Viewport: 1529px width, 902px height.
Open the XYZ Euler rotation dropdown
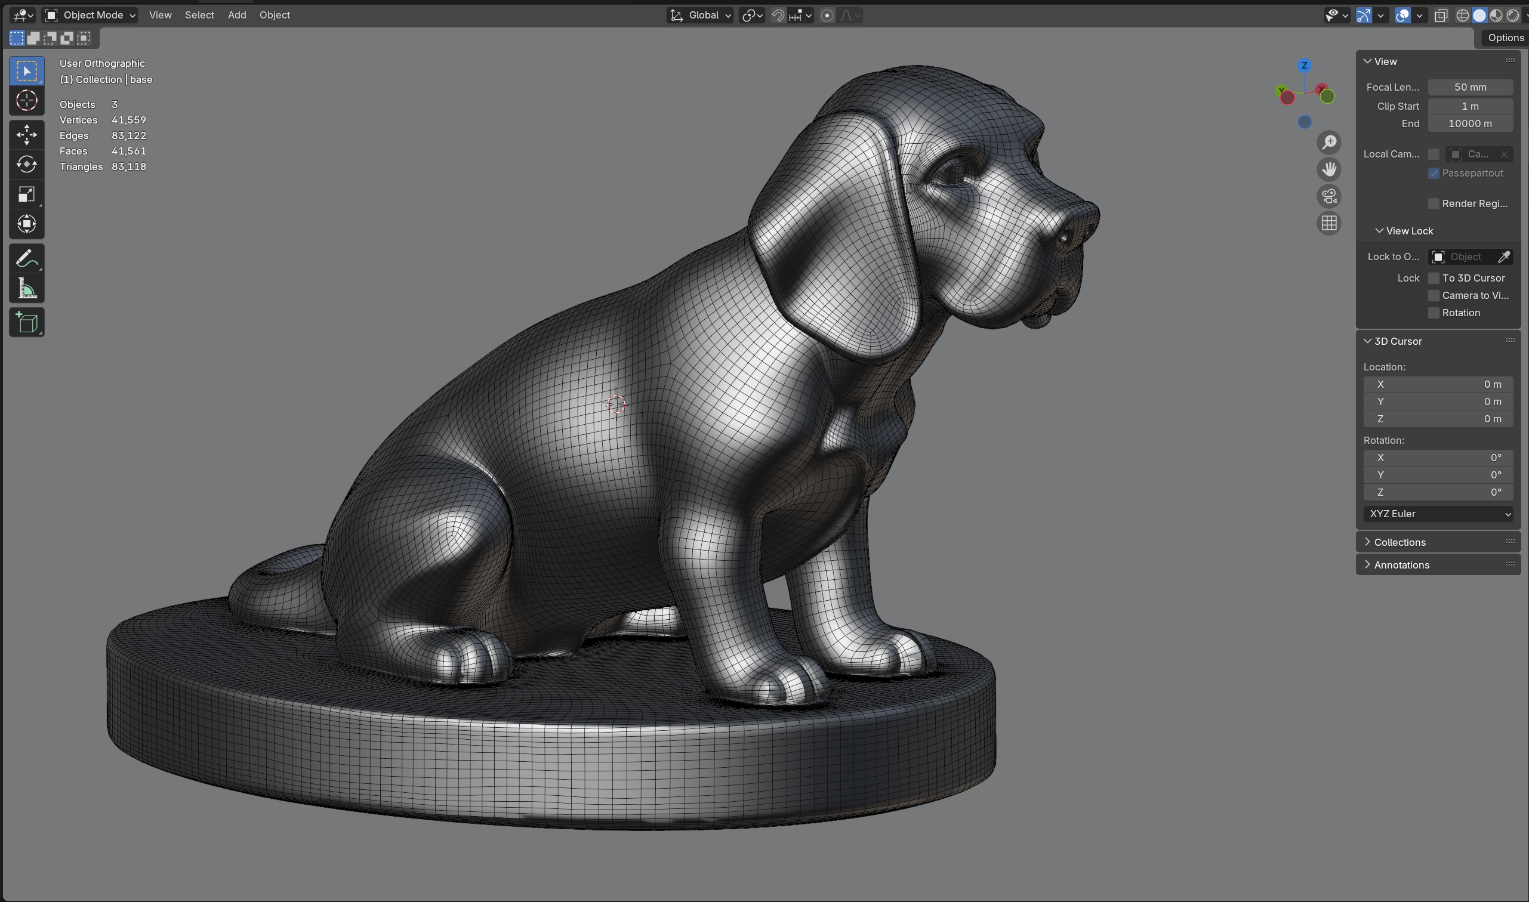1438,514
